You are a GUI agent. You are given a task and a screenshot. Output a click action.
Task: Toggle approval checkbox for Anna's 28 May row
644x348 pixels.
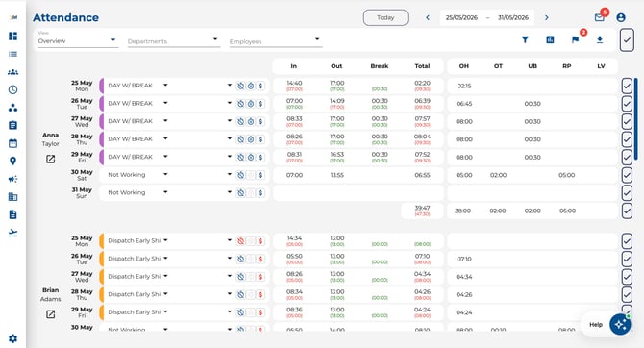coord(627,139)
